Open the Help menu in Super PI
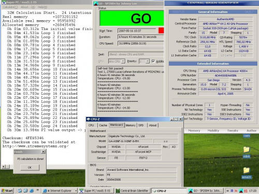Viewport: 259px width, 194px height. point(42,7)
